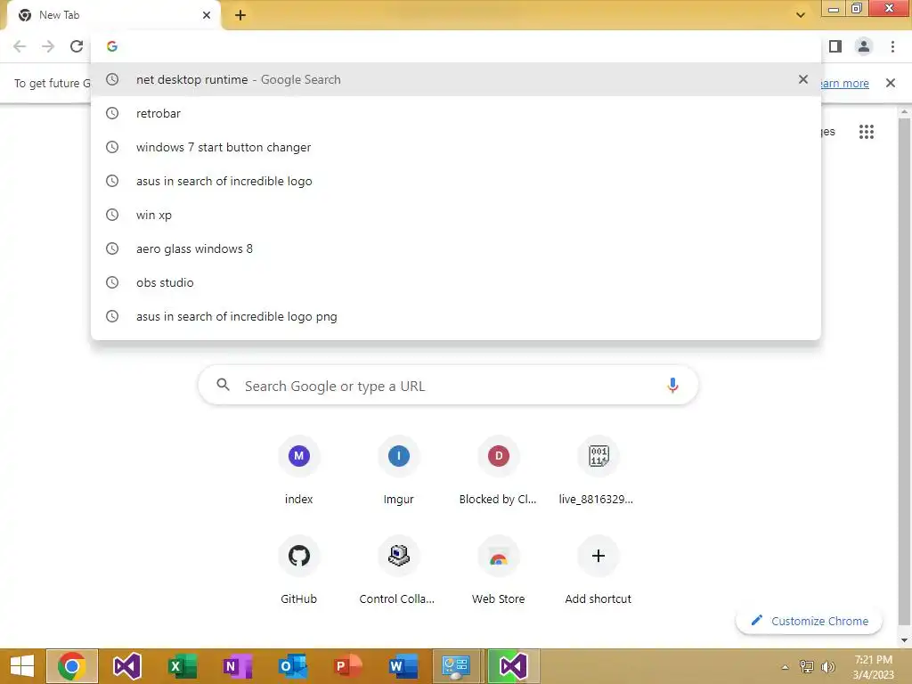Viewport: 912px width, 684px height.
Task: Open the Control Panel taskbar icon
Action: click(x=457, y=666)
